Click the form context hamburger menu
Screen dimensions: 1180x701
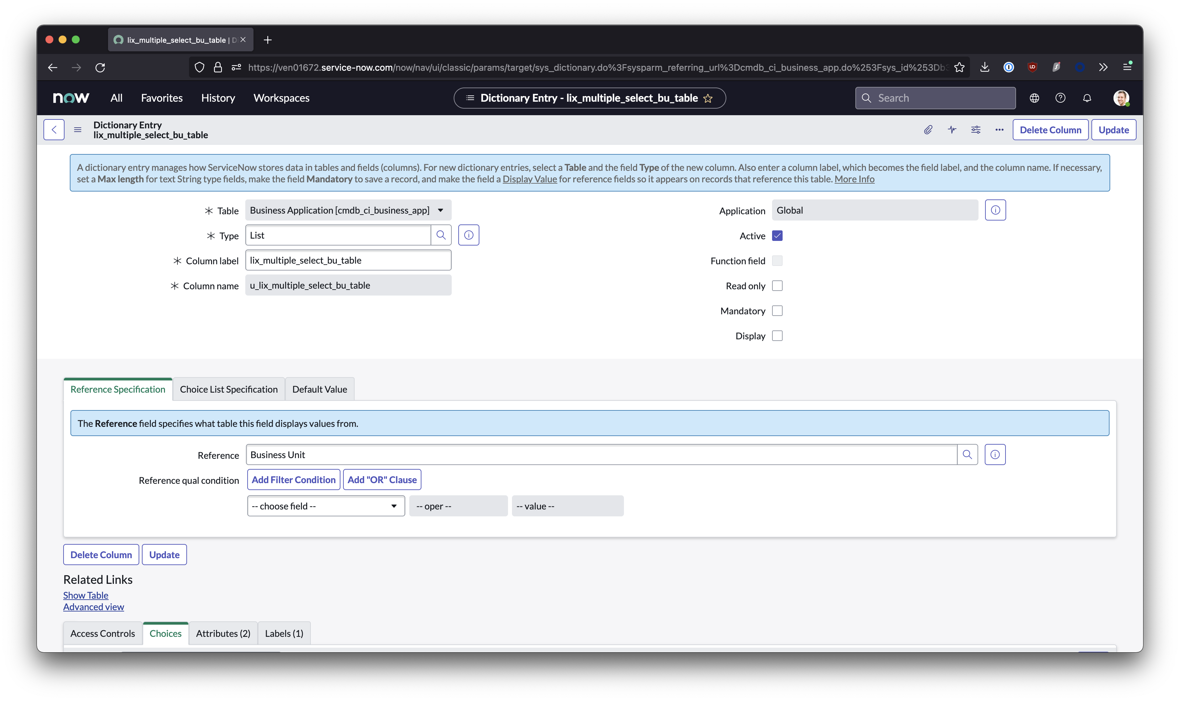78,130
